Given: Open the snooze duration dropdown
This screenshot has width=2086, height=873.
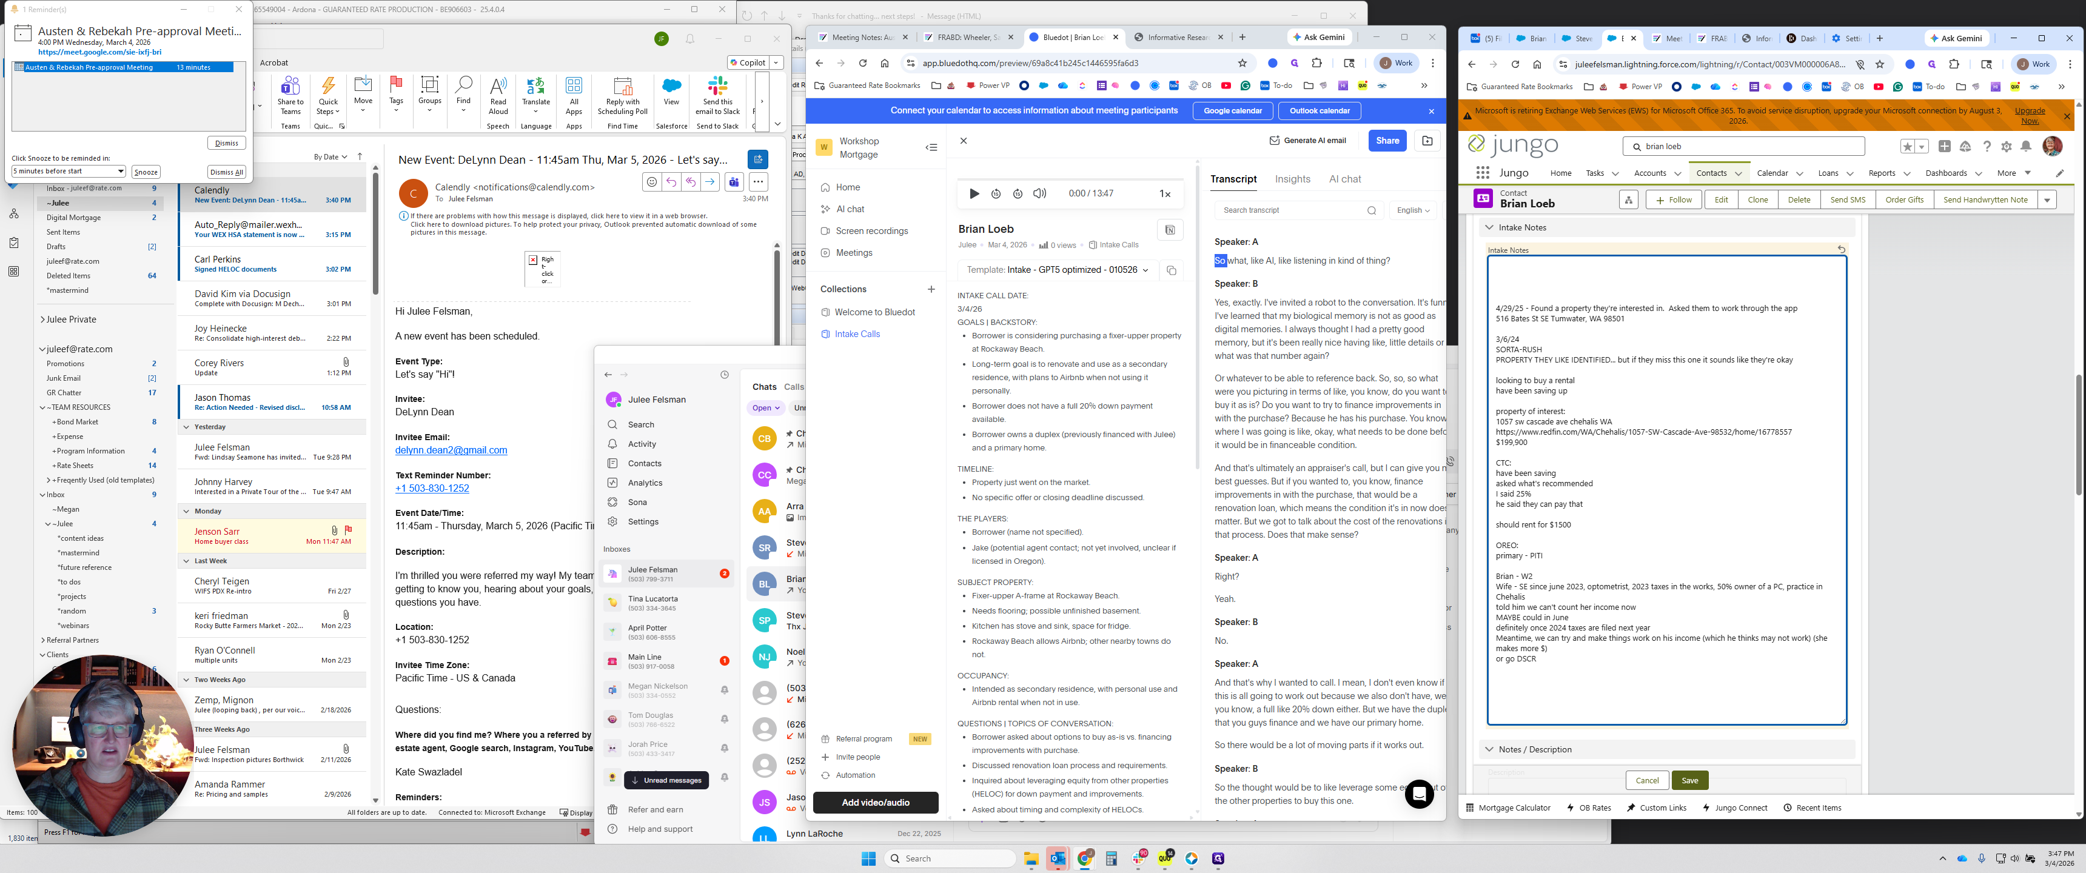Looking at the screenshot, I should pos(121,172).
